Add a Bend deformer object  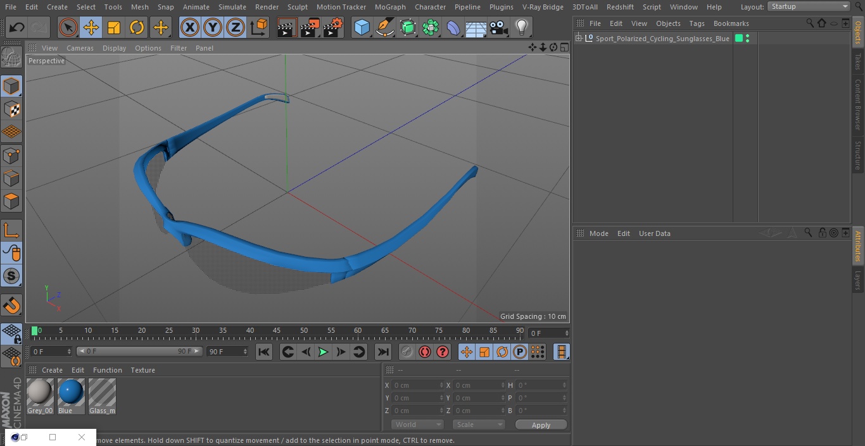point(453,28)
